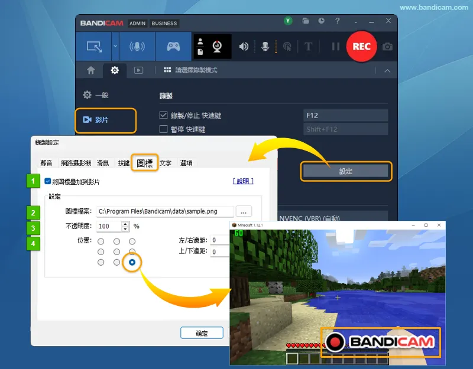Switch to the 文字 tab
This screenshot has height=369, width=473.
166,163
